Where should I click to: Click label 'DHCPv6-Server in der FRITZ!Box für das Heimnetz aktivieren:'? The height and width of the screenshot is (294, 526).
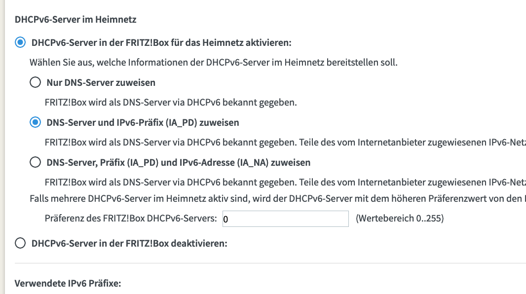161,42
